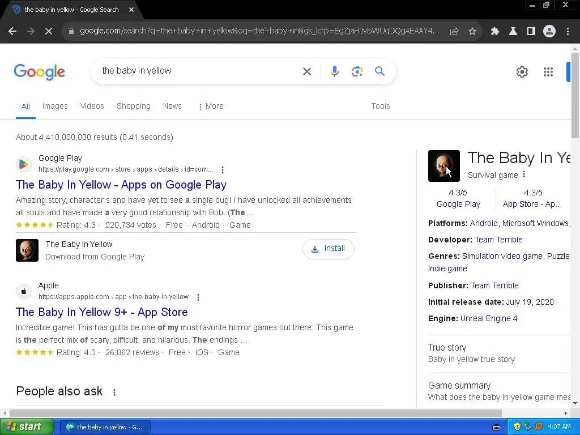Viewport: 580px width, 435px height.
Task: Click the app thumbnail beside Install
Action: tap(27, 250)
